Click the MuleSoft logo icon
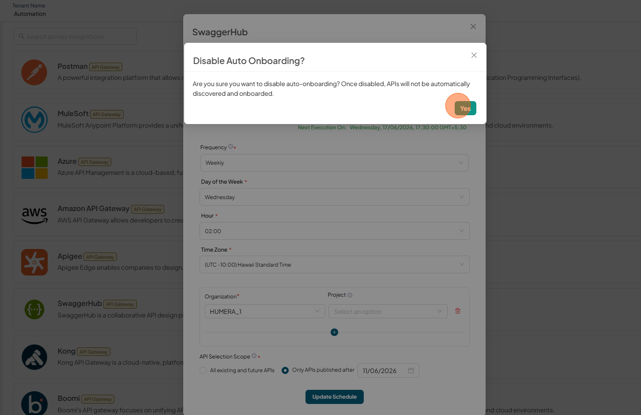Image resolution: width=641 pixels, height=415 pixels. [x=34, y=120]
